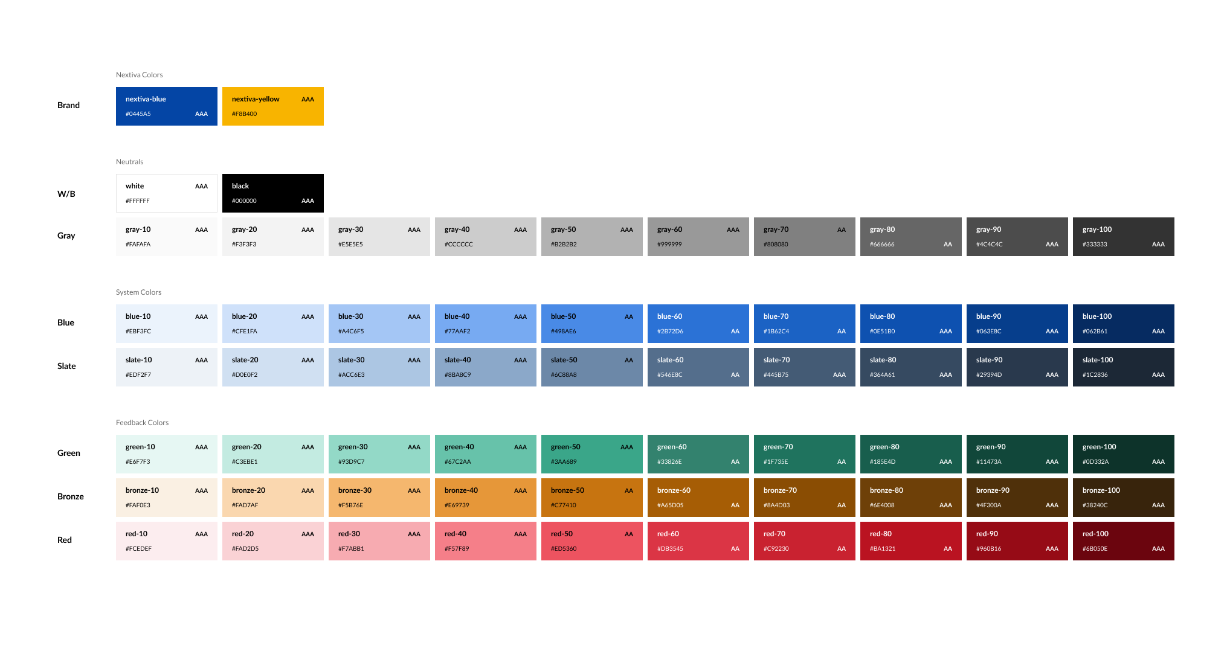
Task: Select the Slate row label
Action: [66, 366]
